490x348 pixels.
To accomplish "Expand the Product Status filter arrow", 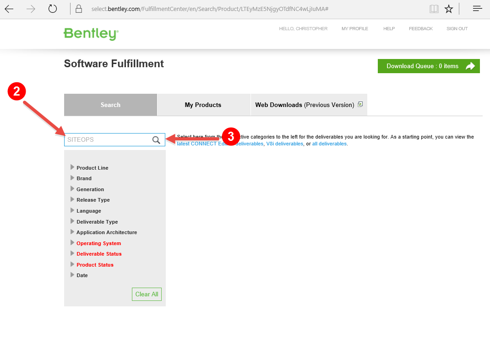I will pyautogui.click(x=72, y=264).
